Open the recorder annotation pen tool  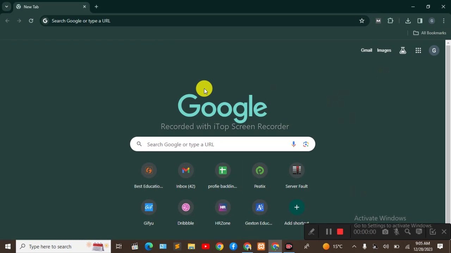[x=311, y=232]
